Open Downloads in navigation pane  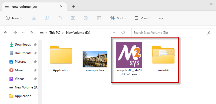(x=20, y=44)
